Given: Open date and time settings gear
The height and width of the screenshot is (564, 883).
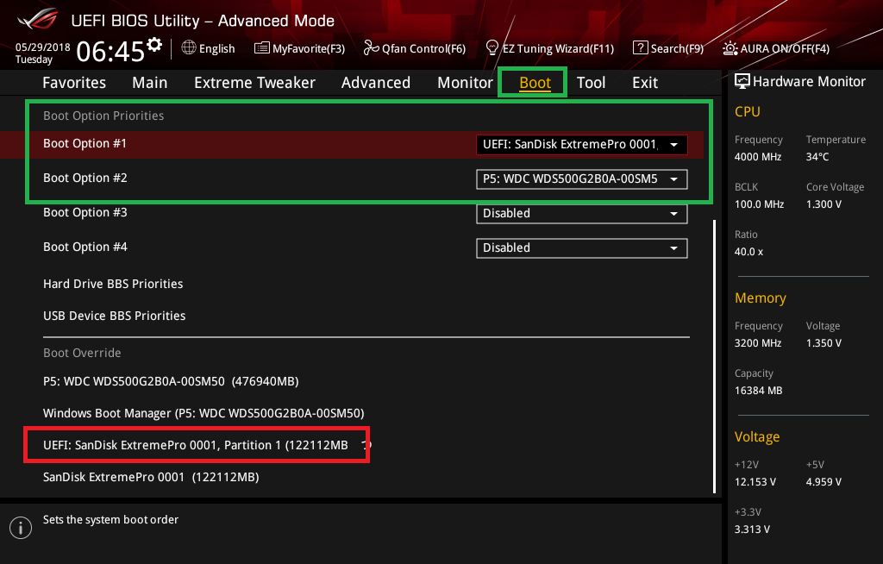Looking at the screenshot, I should tap(154, 45).
